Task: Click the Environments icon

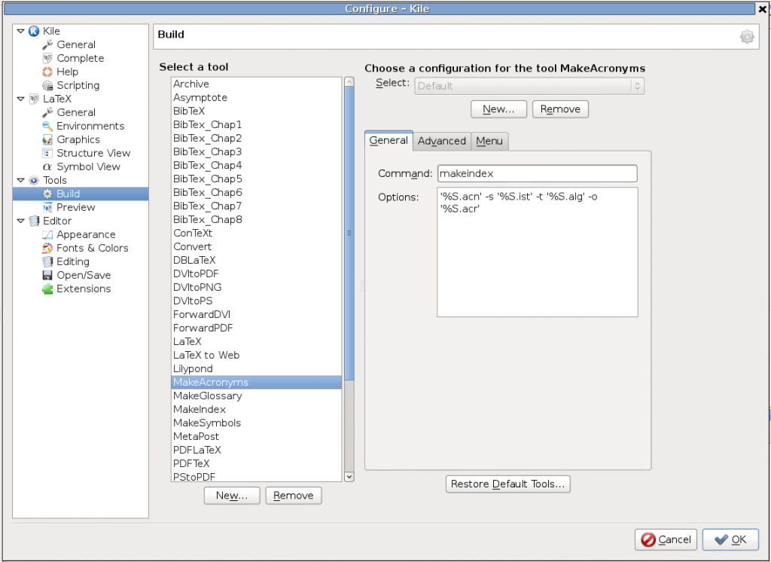Action: pos(47,126)
